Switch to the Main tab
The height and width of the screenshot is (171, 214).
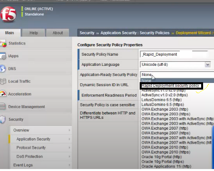point(10,33)
